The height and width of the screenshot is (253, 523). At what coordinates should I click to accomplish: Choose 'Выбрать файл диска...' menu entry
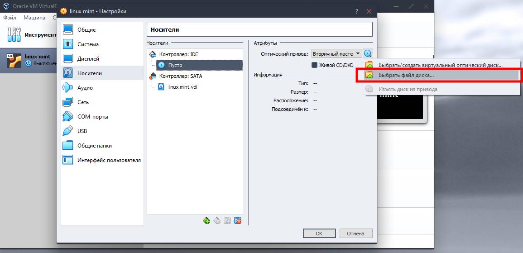(406, 75)
